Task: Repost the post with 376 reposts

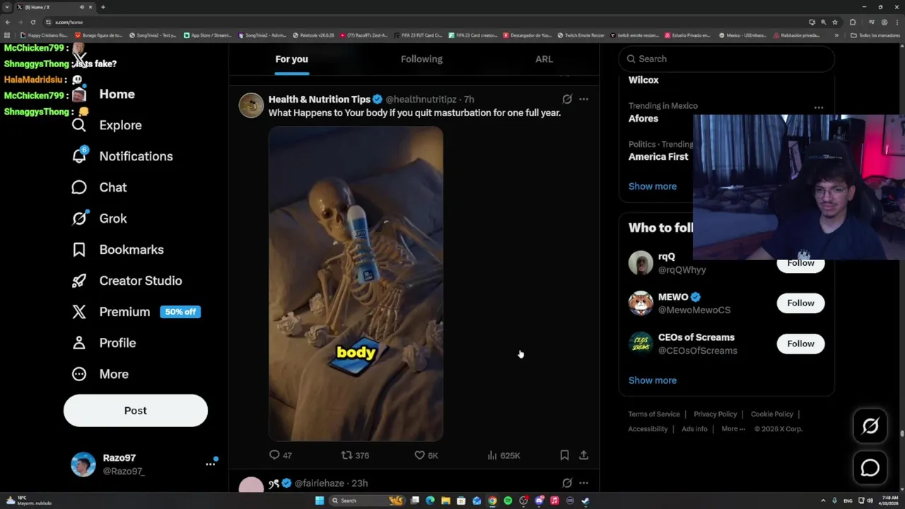Action: tap(355, 455)
